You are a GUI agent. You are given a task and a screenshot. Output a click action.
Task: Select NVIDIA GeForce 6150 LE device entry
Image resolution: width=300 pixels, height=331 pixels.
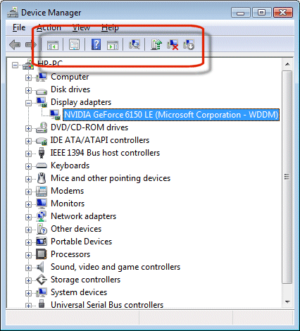[171, 115]
